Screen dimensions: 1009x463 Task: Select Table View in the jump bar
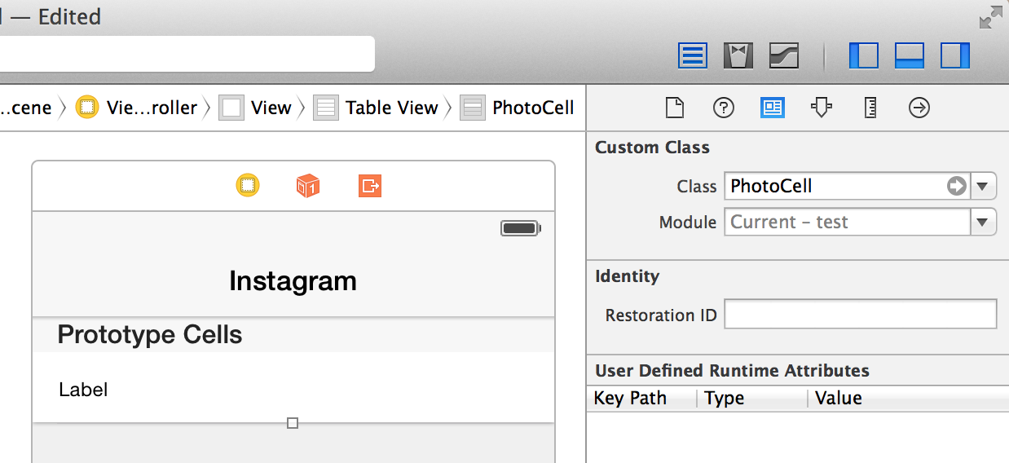377,108
